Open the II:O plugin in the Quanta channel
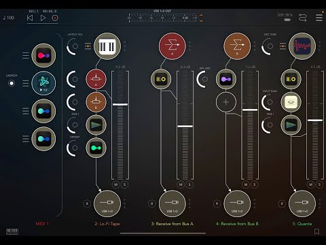Screen dimensions: 326x245 click(x=291, y=79)
